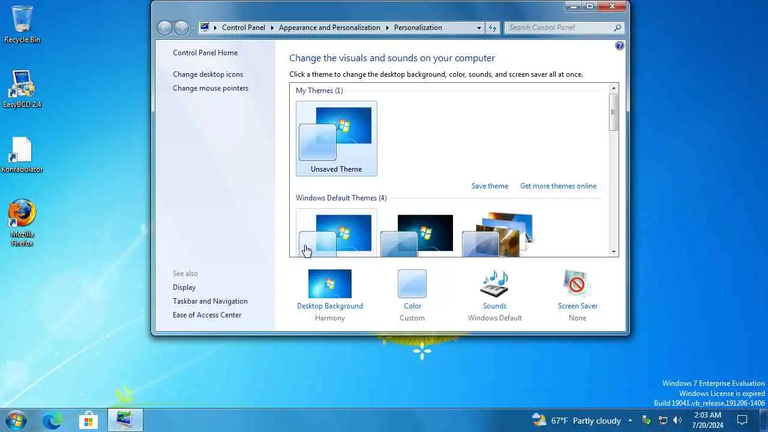Go to Control Panel Home
768x432 pixels.
tap(205, 53)
